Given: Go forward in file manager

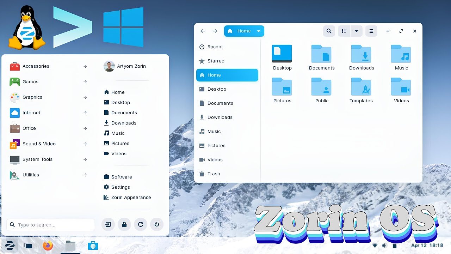Looking at the screenshot, I should pyautogui.click(x=215, y=31).
